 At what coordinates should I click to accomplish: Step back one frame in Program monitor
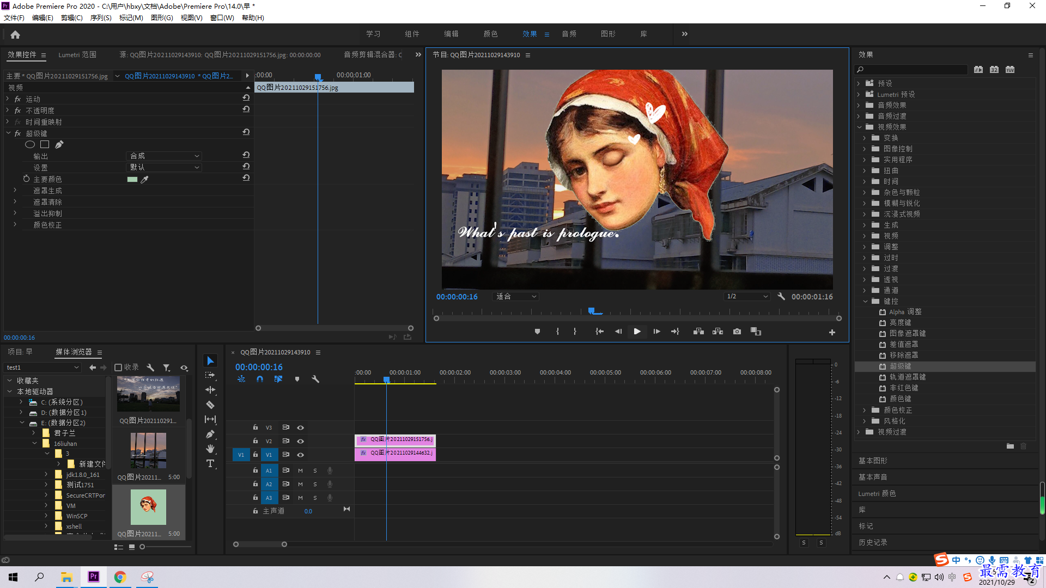618,332
